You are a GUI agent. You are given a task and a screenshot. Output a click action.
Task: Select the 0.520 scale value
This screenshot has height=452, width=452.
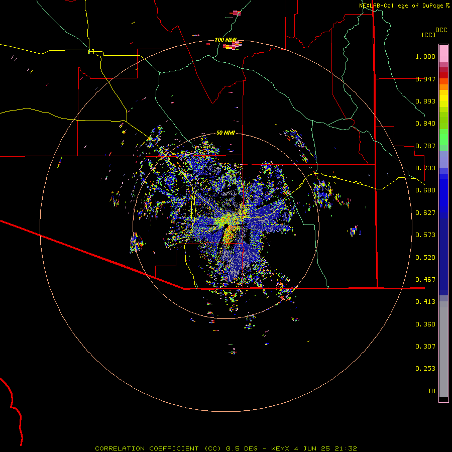pos(425,258)
